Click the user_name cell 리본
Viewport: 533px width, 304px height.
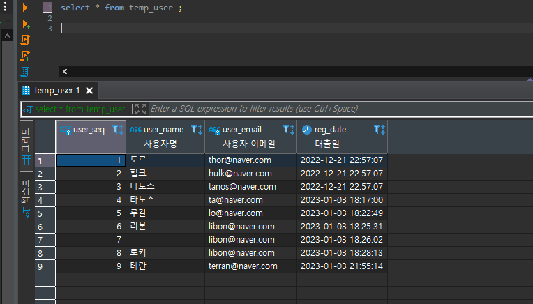pos(165,226)
